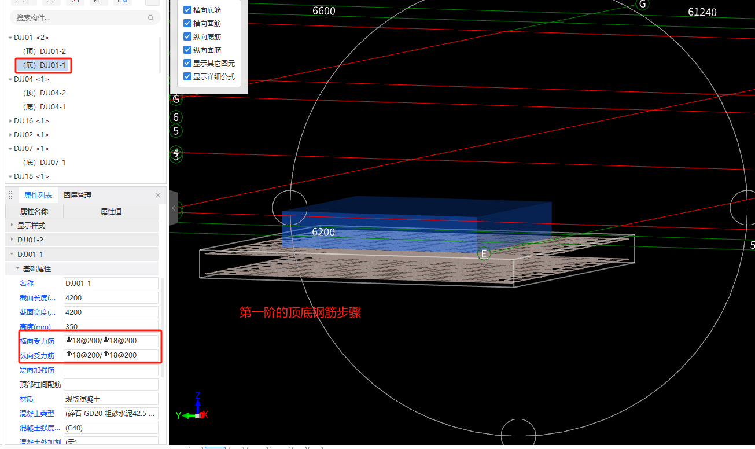Collapse the DJJ01 <2> tree node
This screenshot has width=755, height=449.
pos(10,38)
